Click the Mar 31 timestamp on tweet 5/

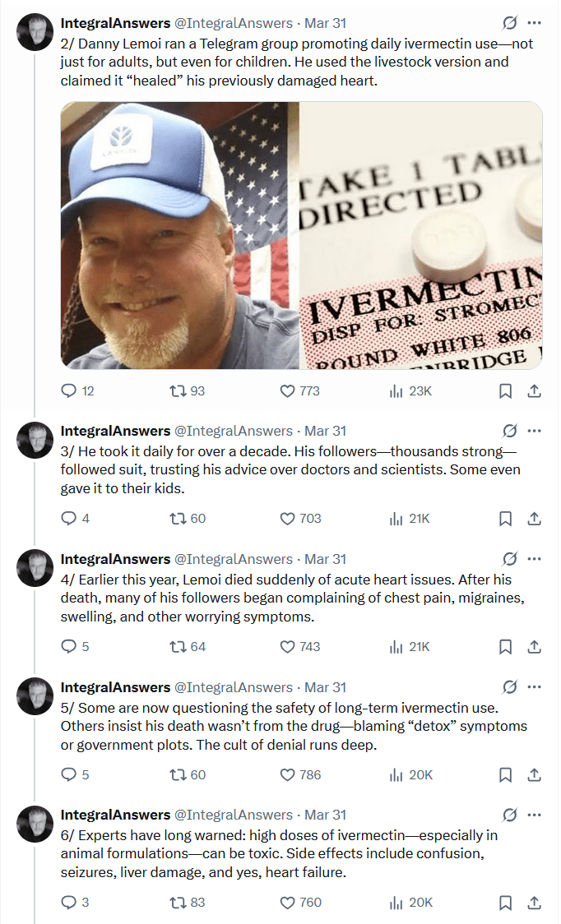pos(326,687)
